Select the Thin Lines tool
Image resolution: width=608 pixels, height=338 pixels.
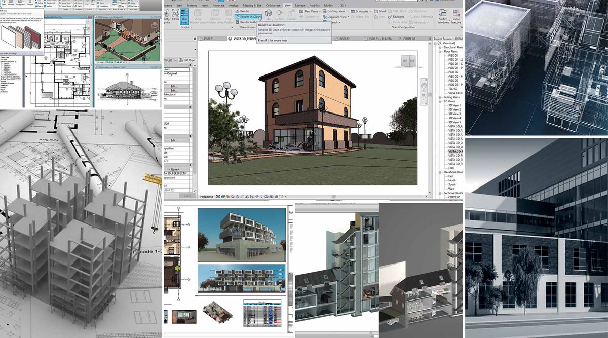tap(184, 16)
